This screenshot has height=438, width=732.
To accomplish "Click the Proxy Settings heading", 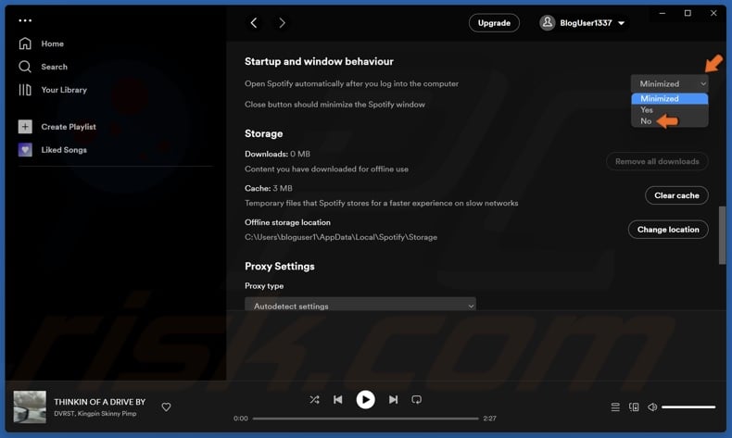I will coord(280,267).
